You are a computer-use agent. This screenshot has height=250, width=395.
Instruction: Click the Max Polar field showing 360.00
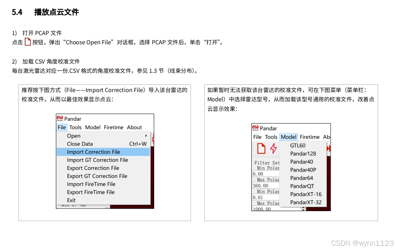266,186
